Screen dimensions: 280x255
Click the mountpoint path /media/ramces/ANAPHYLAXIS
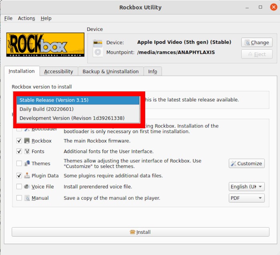[x=176, y=53]
